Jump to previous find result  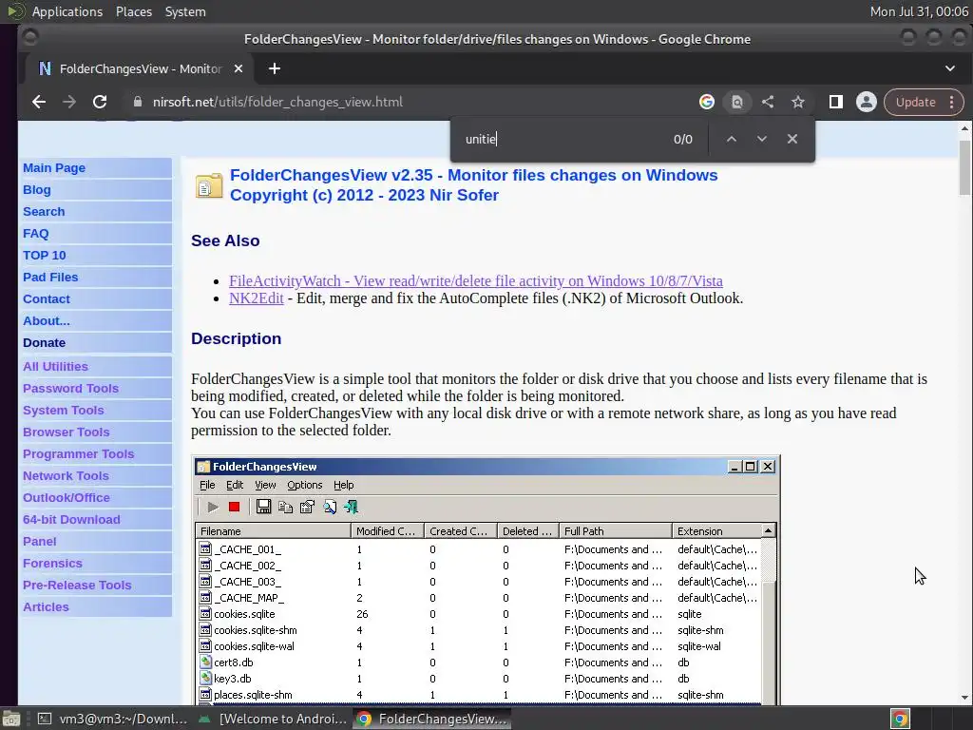(x=732, y=139)
